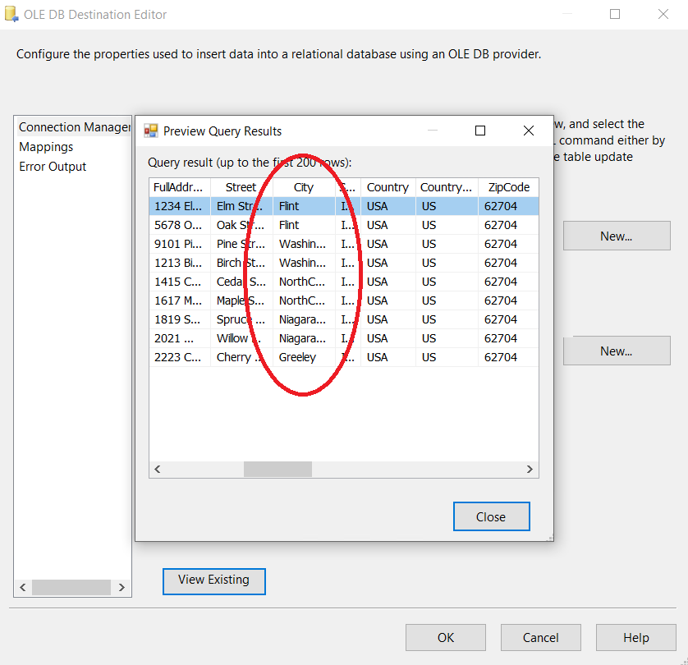Click the OK button
This screenshot has width=688, height=665.
[445, 637]
